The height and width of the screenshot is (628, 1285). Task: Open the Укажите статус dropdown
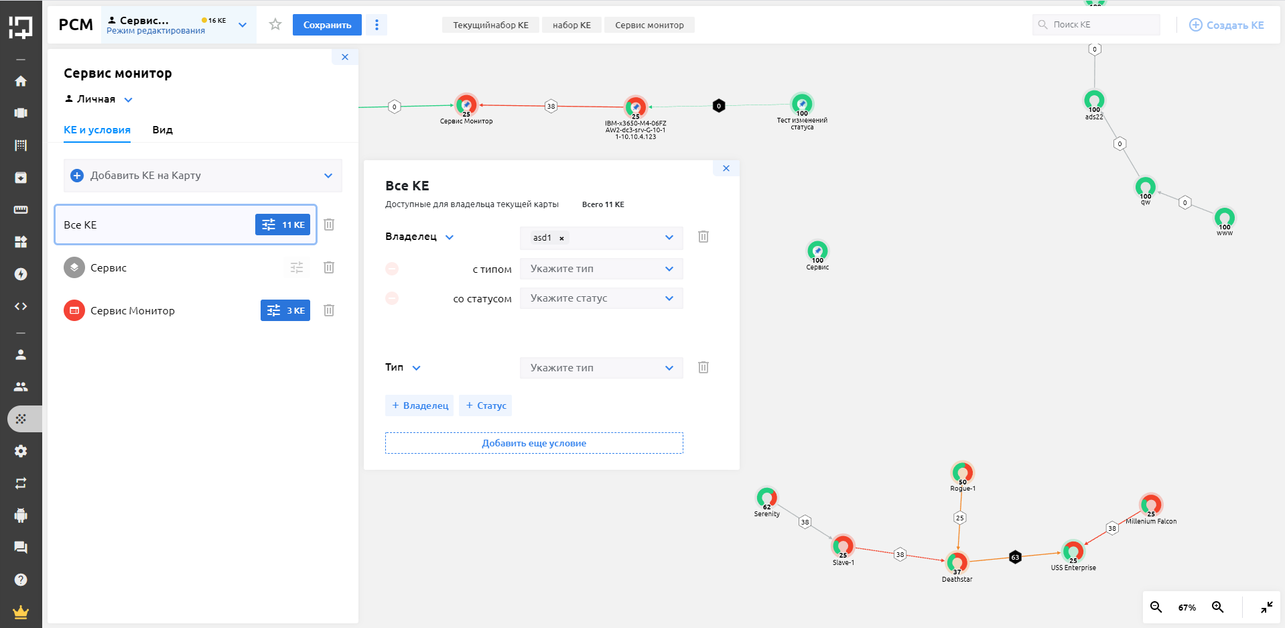pos(602,298)
